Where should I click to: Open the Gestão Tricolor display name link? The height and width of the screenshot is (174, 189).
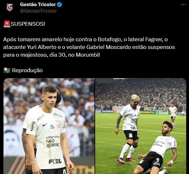tap(38, 5)
